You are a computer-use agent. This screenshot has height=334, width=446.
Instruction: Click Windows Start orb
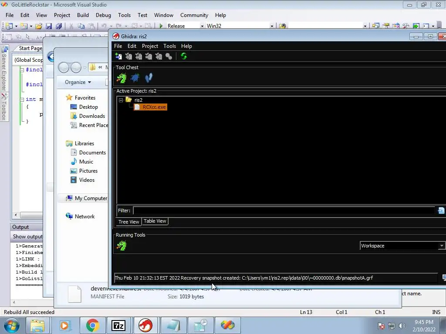pyautogui.click(x=12, y=325)
